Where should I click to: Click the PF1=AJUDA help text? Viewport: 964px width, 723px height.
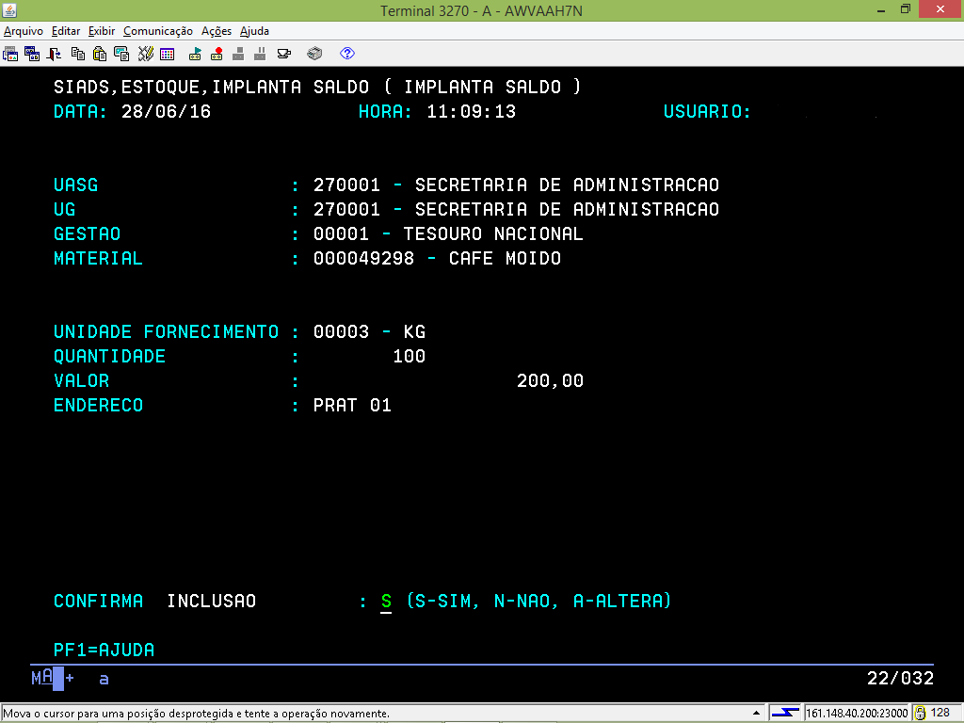click(x=104, y=650)
